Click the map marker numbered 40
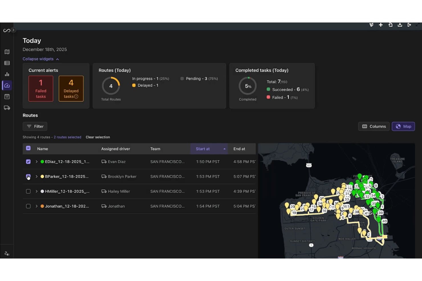The image size is (422, 281). point(385,221)
